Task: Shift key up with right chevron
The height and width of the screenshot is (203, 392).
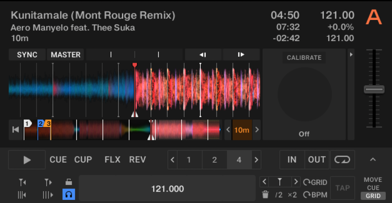Action: pyautogui.click(x=257, y=130)
